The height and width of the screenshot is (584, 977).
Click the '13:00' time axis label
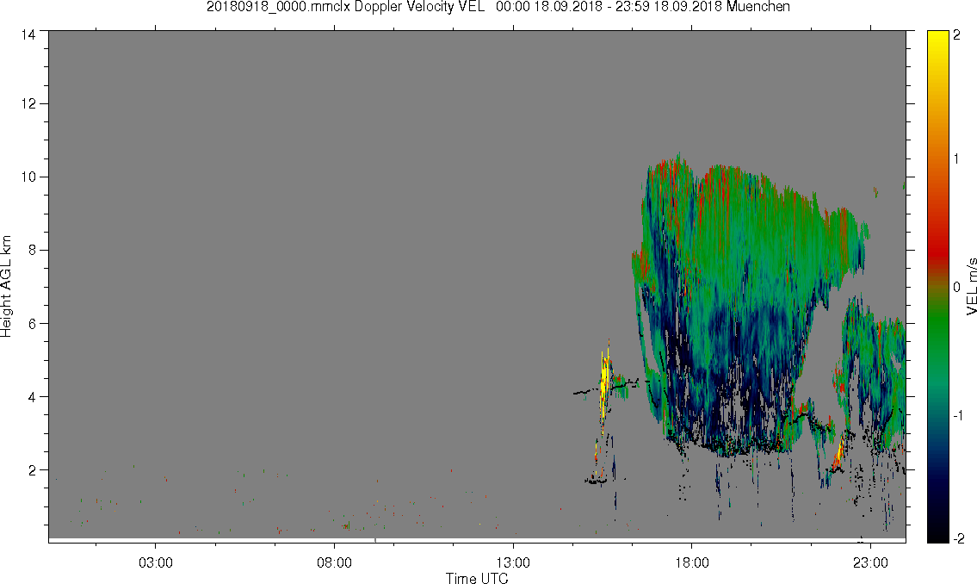(513, 562)
